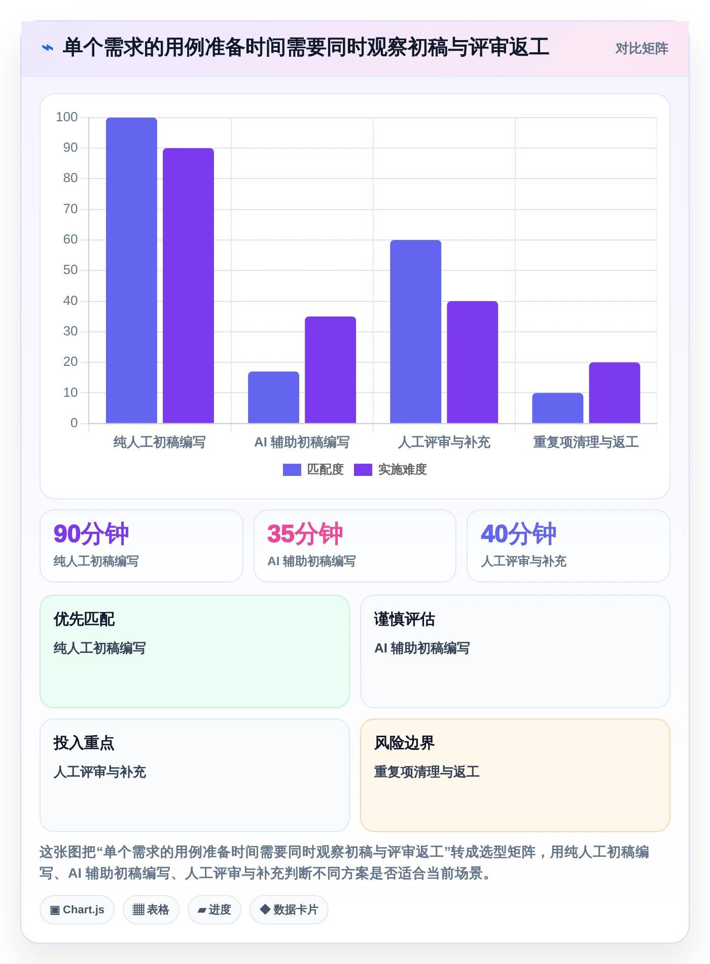Click the 90分钟 stat card
Image resolution: width=710 pixels, height=964 pixels.
point(141,546)
